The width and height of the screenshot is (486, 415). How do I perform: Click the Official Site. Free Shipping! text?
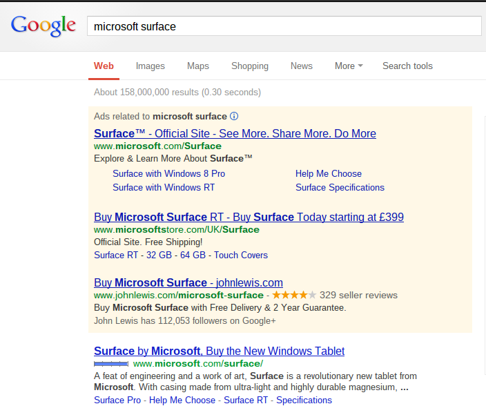[148, 242]
